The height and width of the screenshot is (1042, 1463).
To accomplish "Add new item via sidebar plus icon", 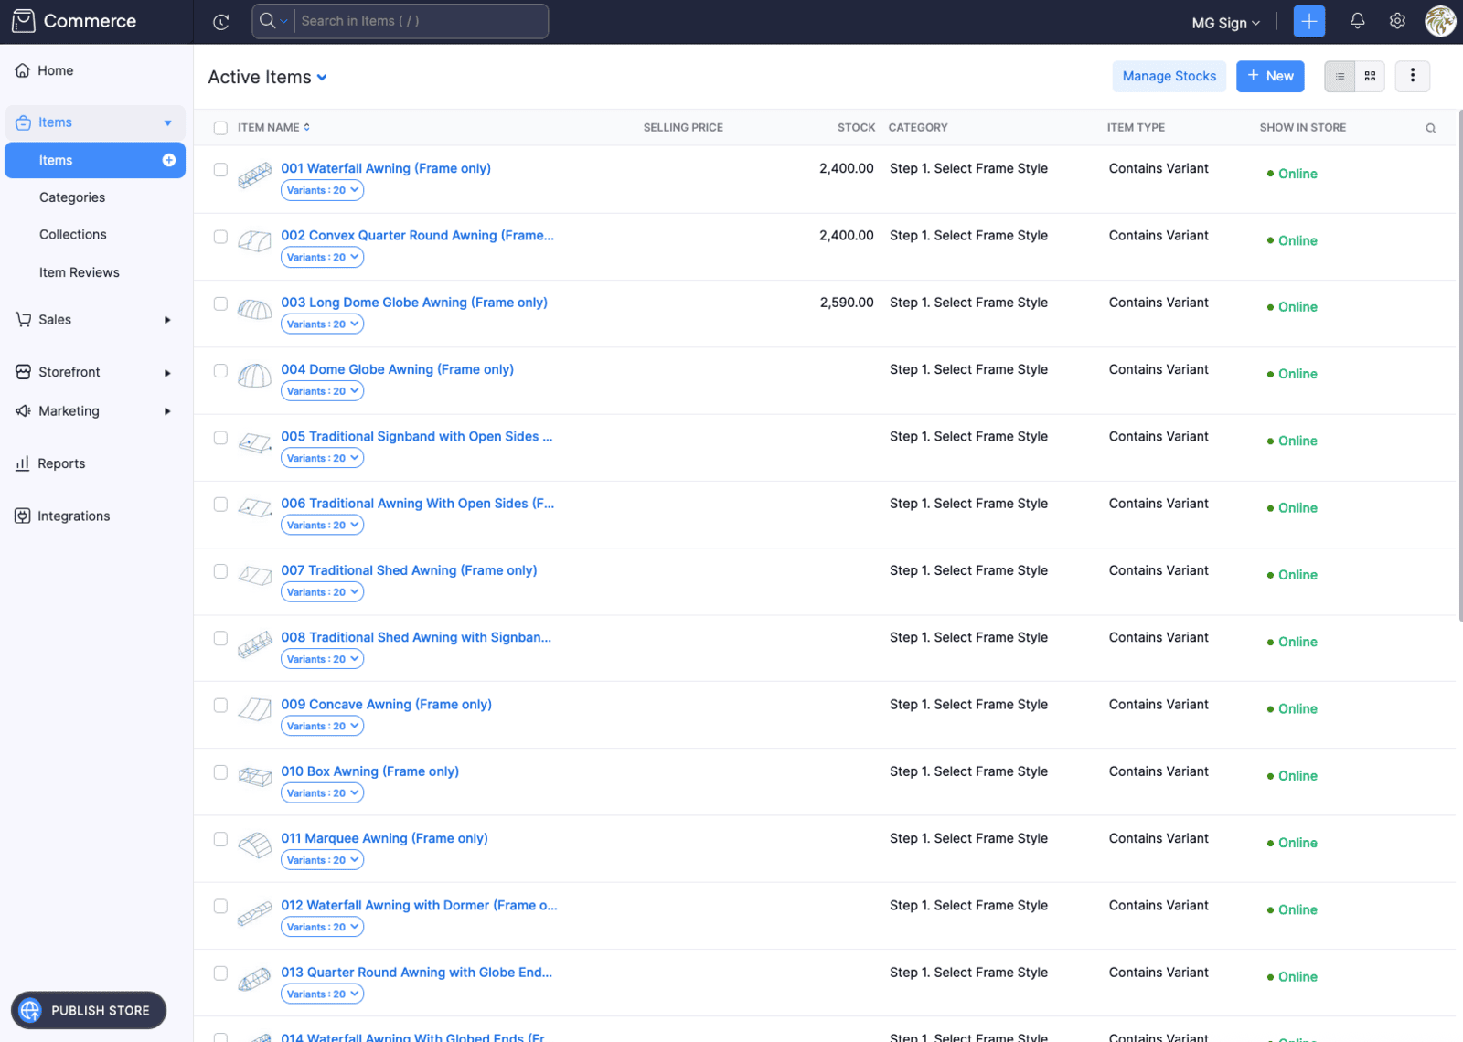I will tap(169, 160).
